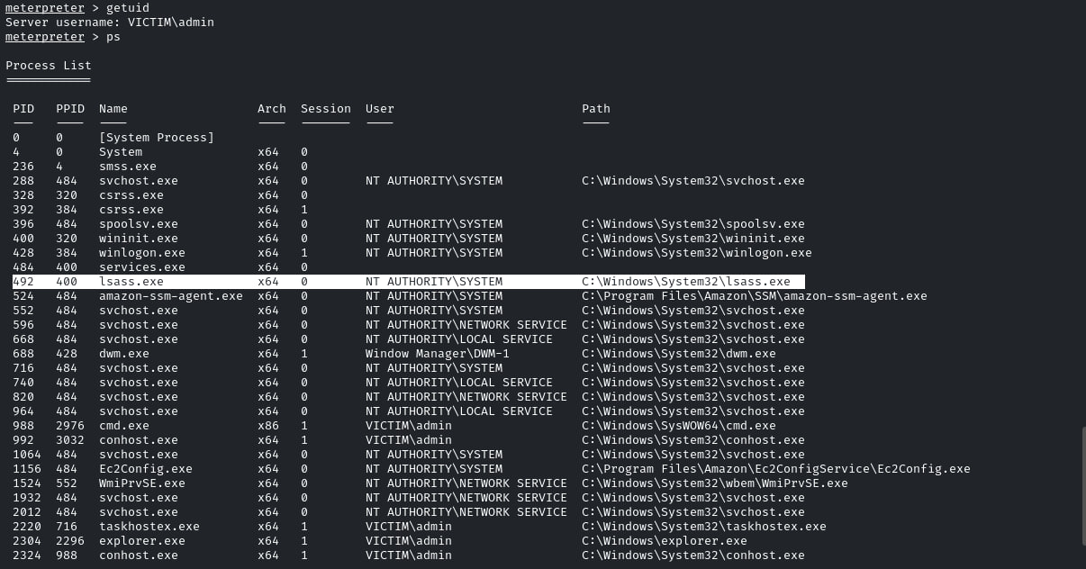Viewport: 1086px width, 569px height.
Task: Select the amazon-ssm-agent.exe name cell
Action: tap(171, 296)
